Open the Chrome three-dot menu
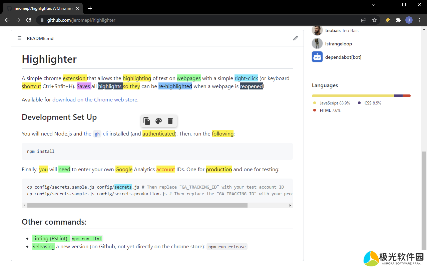 419,20
